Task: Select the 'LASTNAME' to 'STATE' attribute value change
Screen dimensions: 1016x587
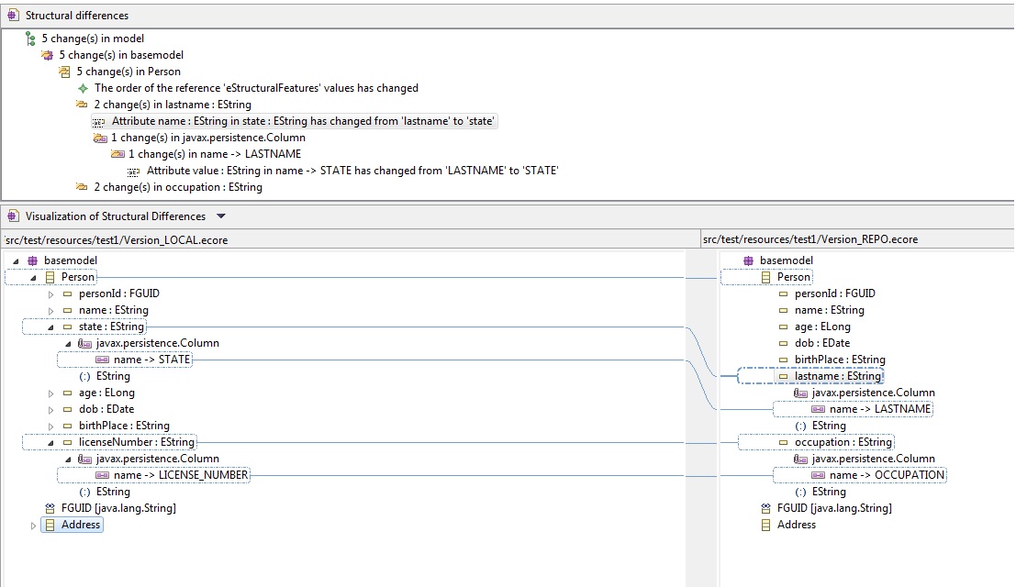Action: pyautogui.click(x=352, y=171)
